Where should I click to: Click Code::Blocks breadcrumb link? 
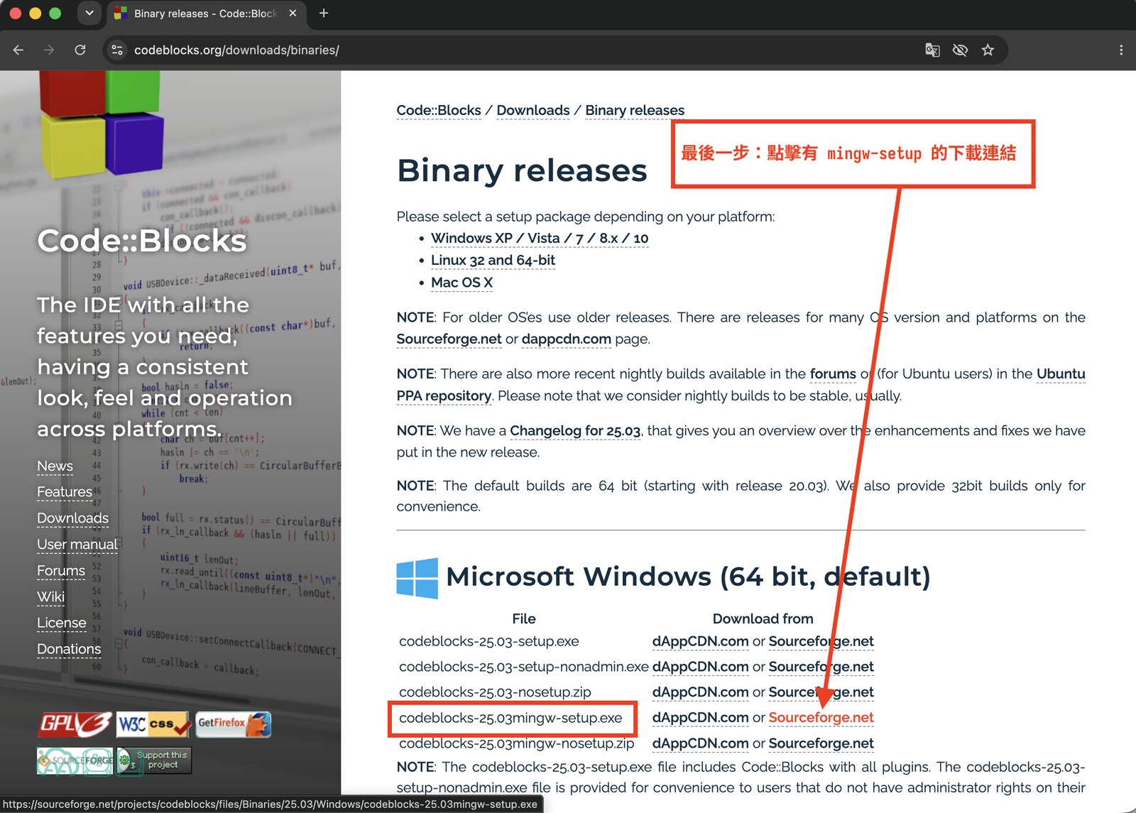[x=439, y=110]
